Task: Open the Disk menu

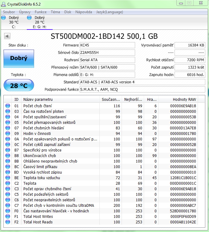Action: 68,12
